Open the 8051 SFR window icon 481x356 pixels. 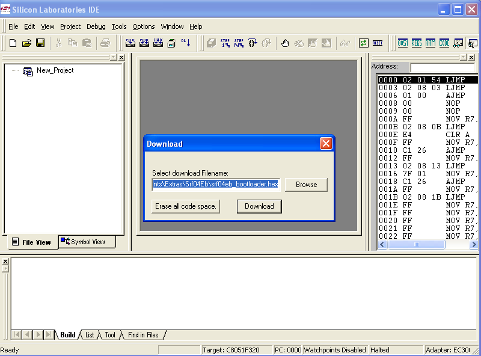[x=403, y=43]
